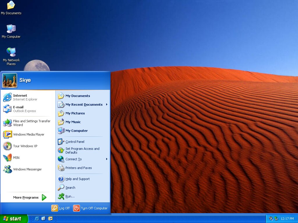
Task: Click the green start button
Action: tap(14, 219)
